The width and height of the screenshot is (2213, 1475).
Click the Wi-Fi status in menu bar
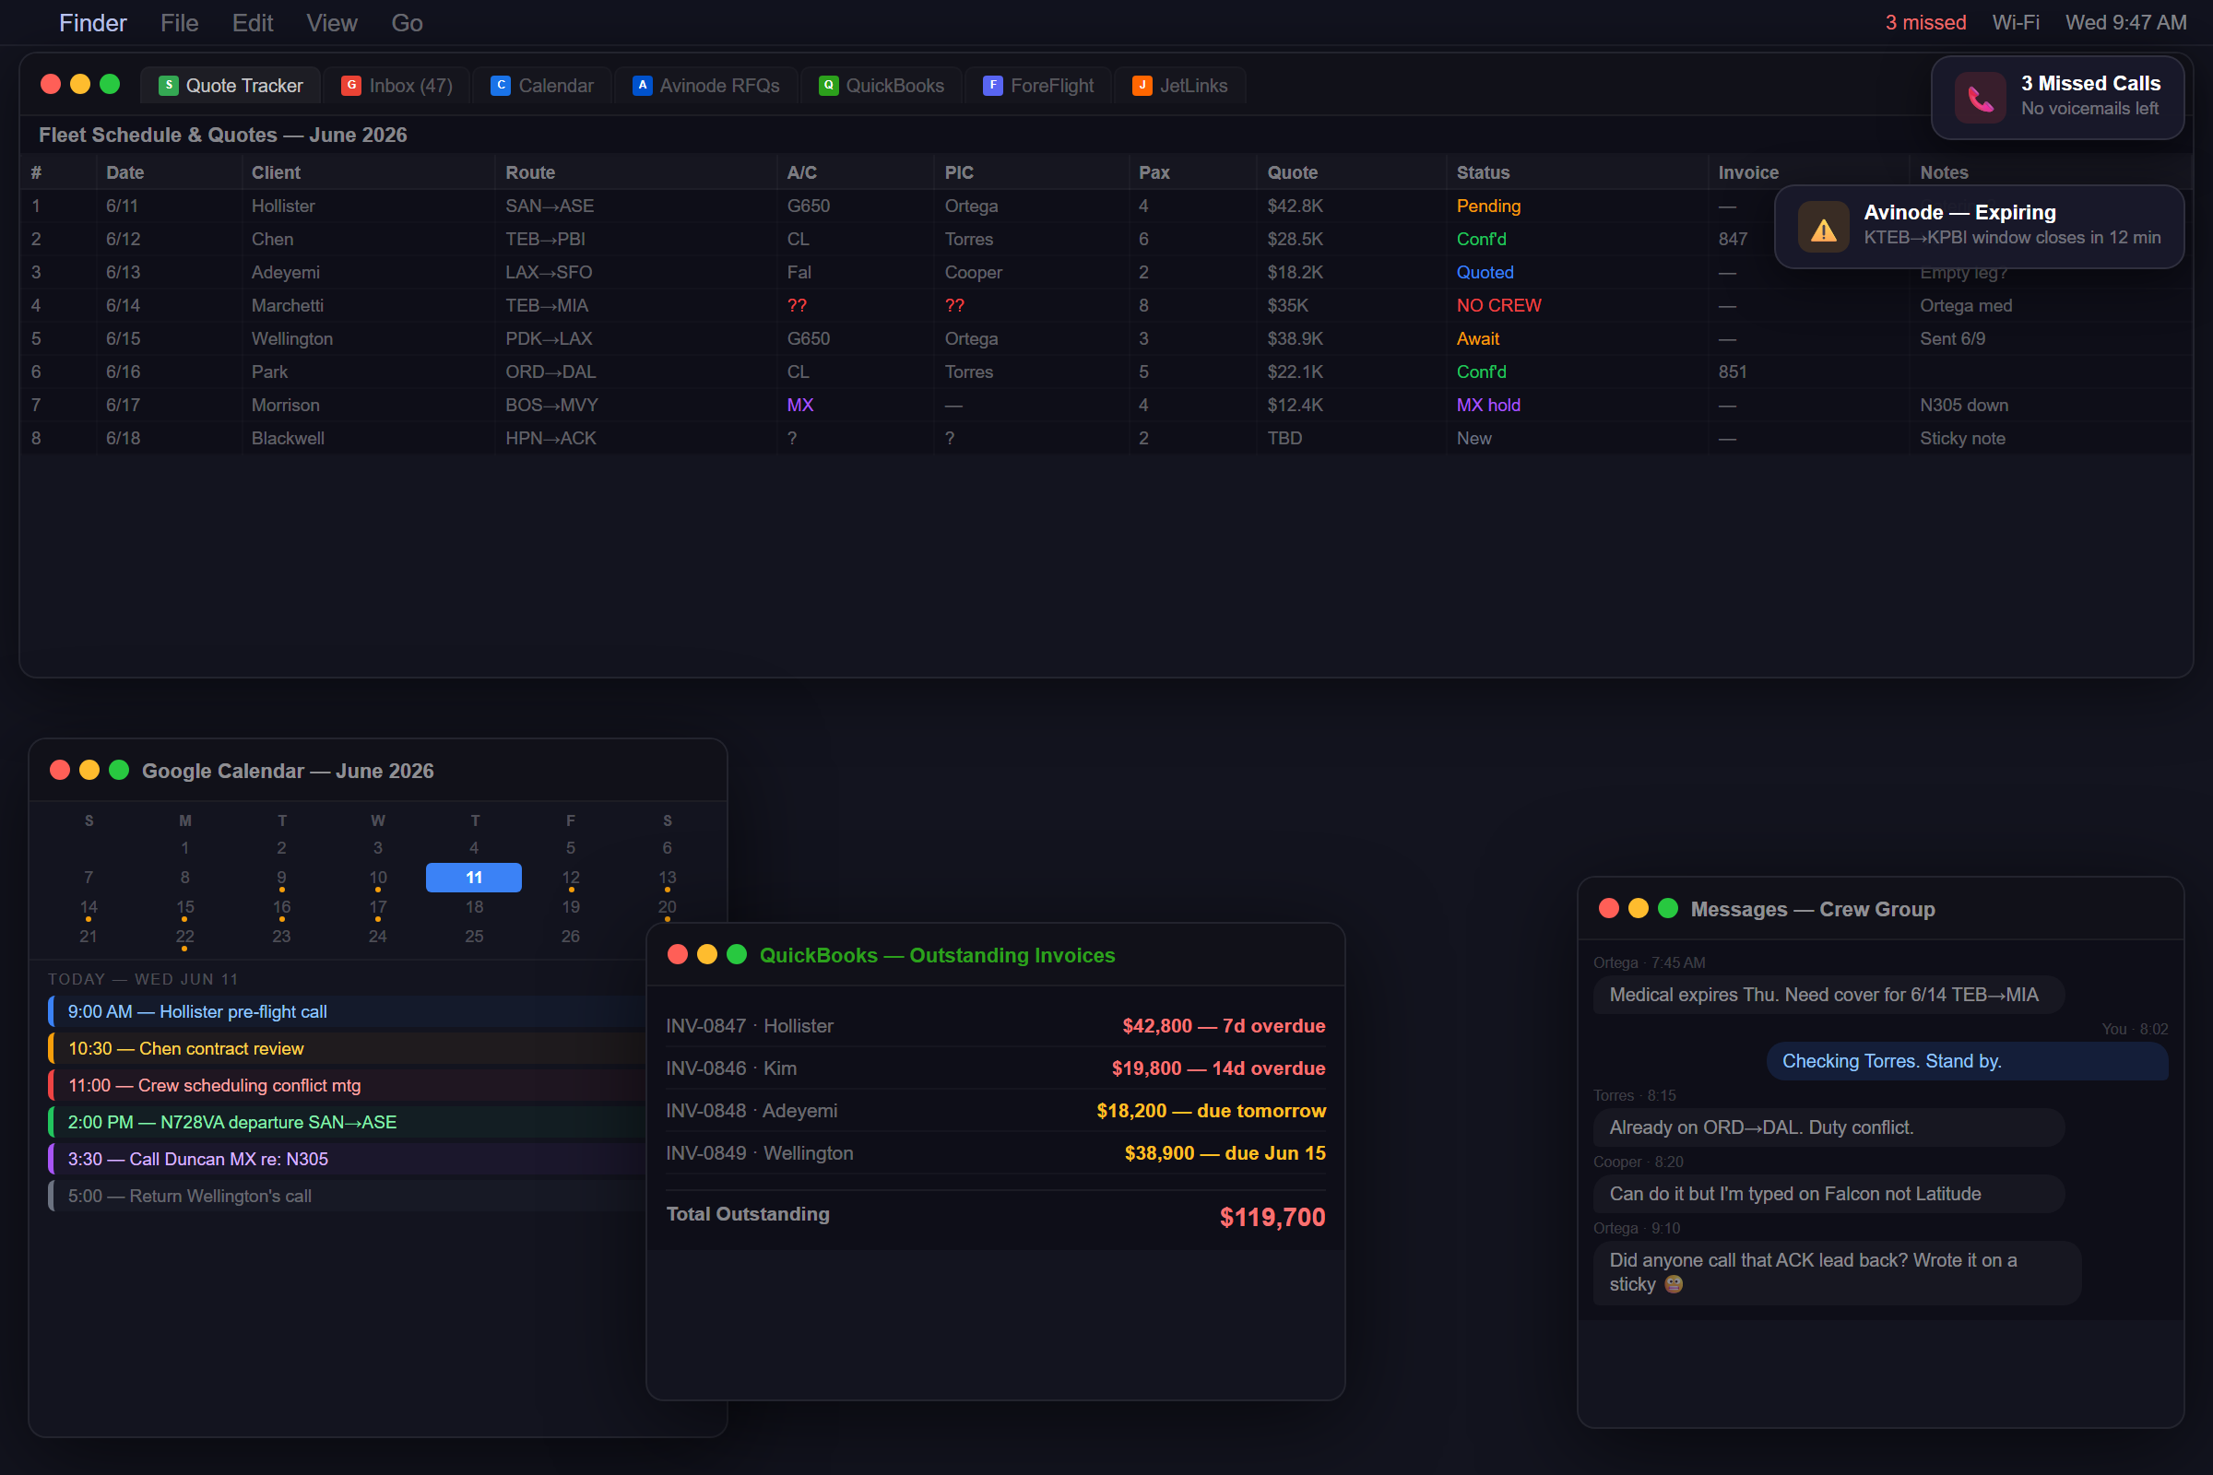coord(2016,22)
